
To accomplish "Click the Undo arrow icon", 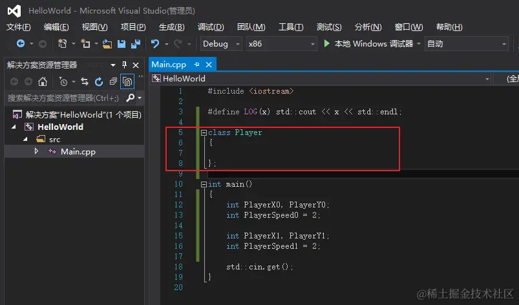I will pos(155,44).
